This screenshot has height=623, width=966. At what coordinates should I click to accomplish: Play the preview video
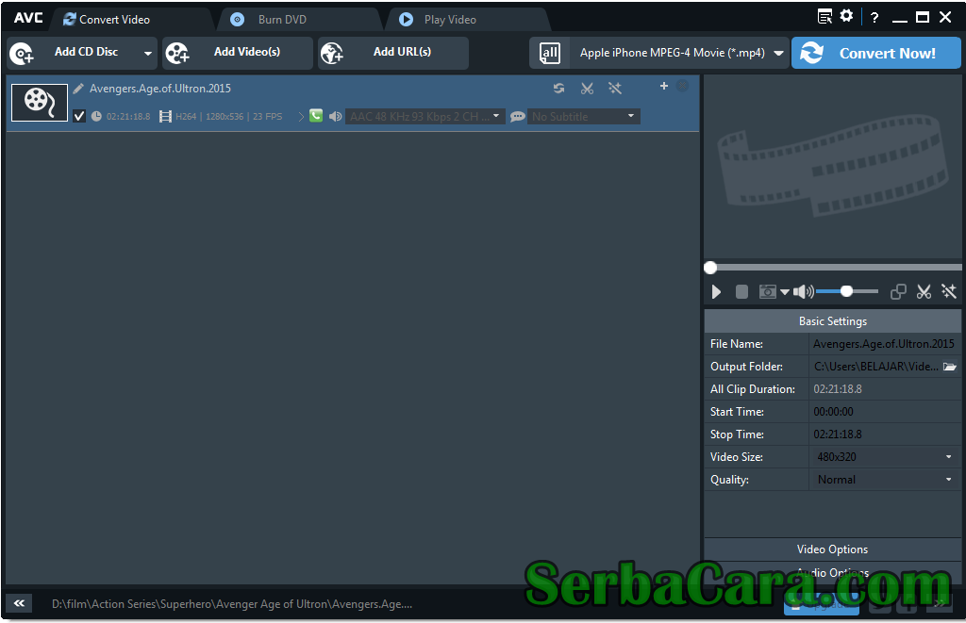[x=716, y=292]
